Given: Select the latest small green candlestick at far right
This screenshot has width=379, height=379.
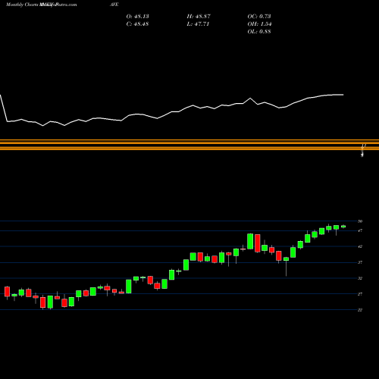Looking at the screenshot, I should pos(343,227).
